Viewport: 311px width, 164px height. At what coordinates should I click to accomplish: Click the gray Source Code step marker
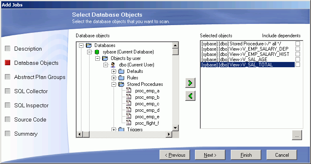tap(8, 119)
